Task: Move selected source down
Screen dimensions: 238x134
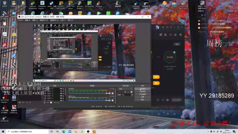Action: pyautogui.click(x=58, y=102)
